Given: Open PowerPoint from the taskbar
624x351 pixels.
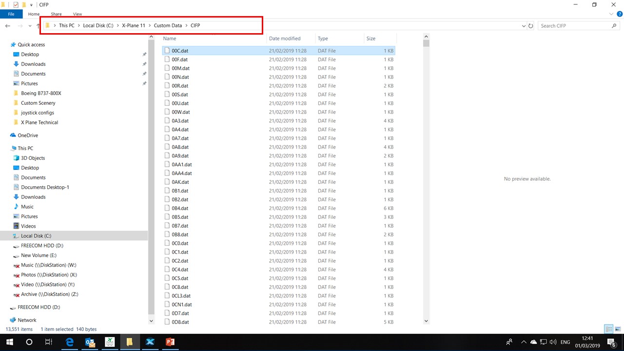Looking at the screenshot, I should (x=170, y=342).
